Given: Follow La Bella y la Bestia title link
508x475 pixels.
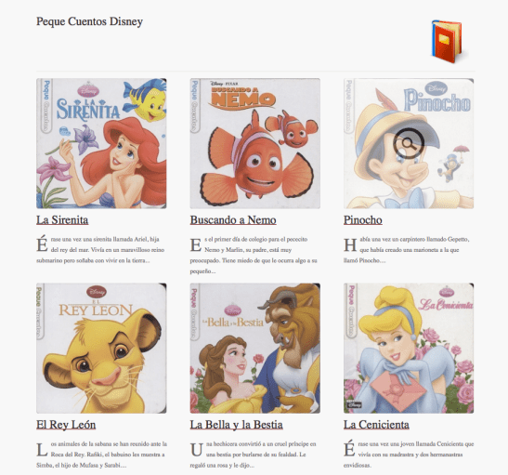Looking at the screenshot, I should tap(236, 425).
